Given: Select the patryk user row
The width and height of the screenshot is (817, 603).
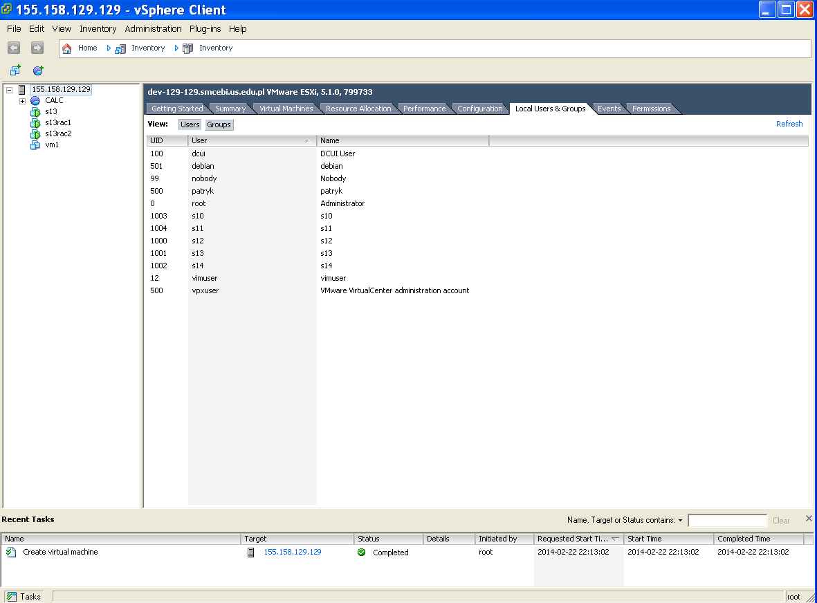Looking at the screenshot, I should pos(477,191).
